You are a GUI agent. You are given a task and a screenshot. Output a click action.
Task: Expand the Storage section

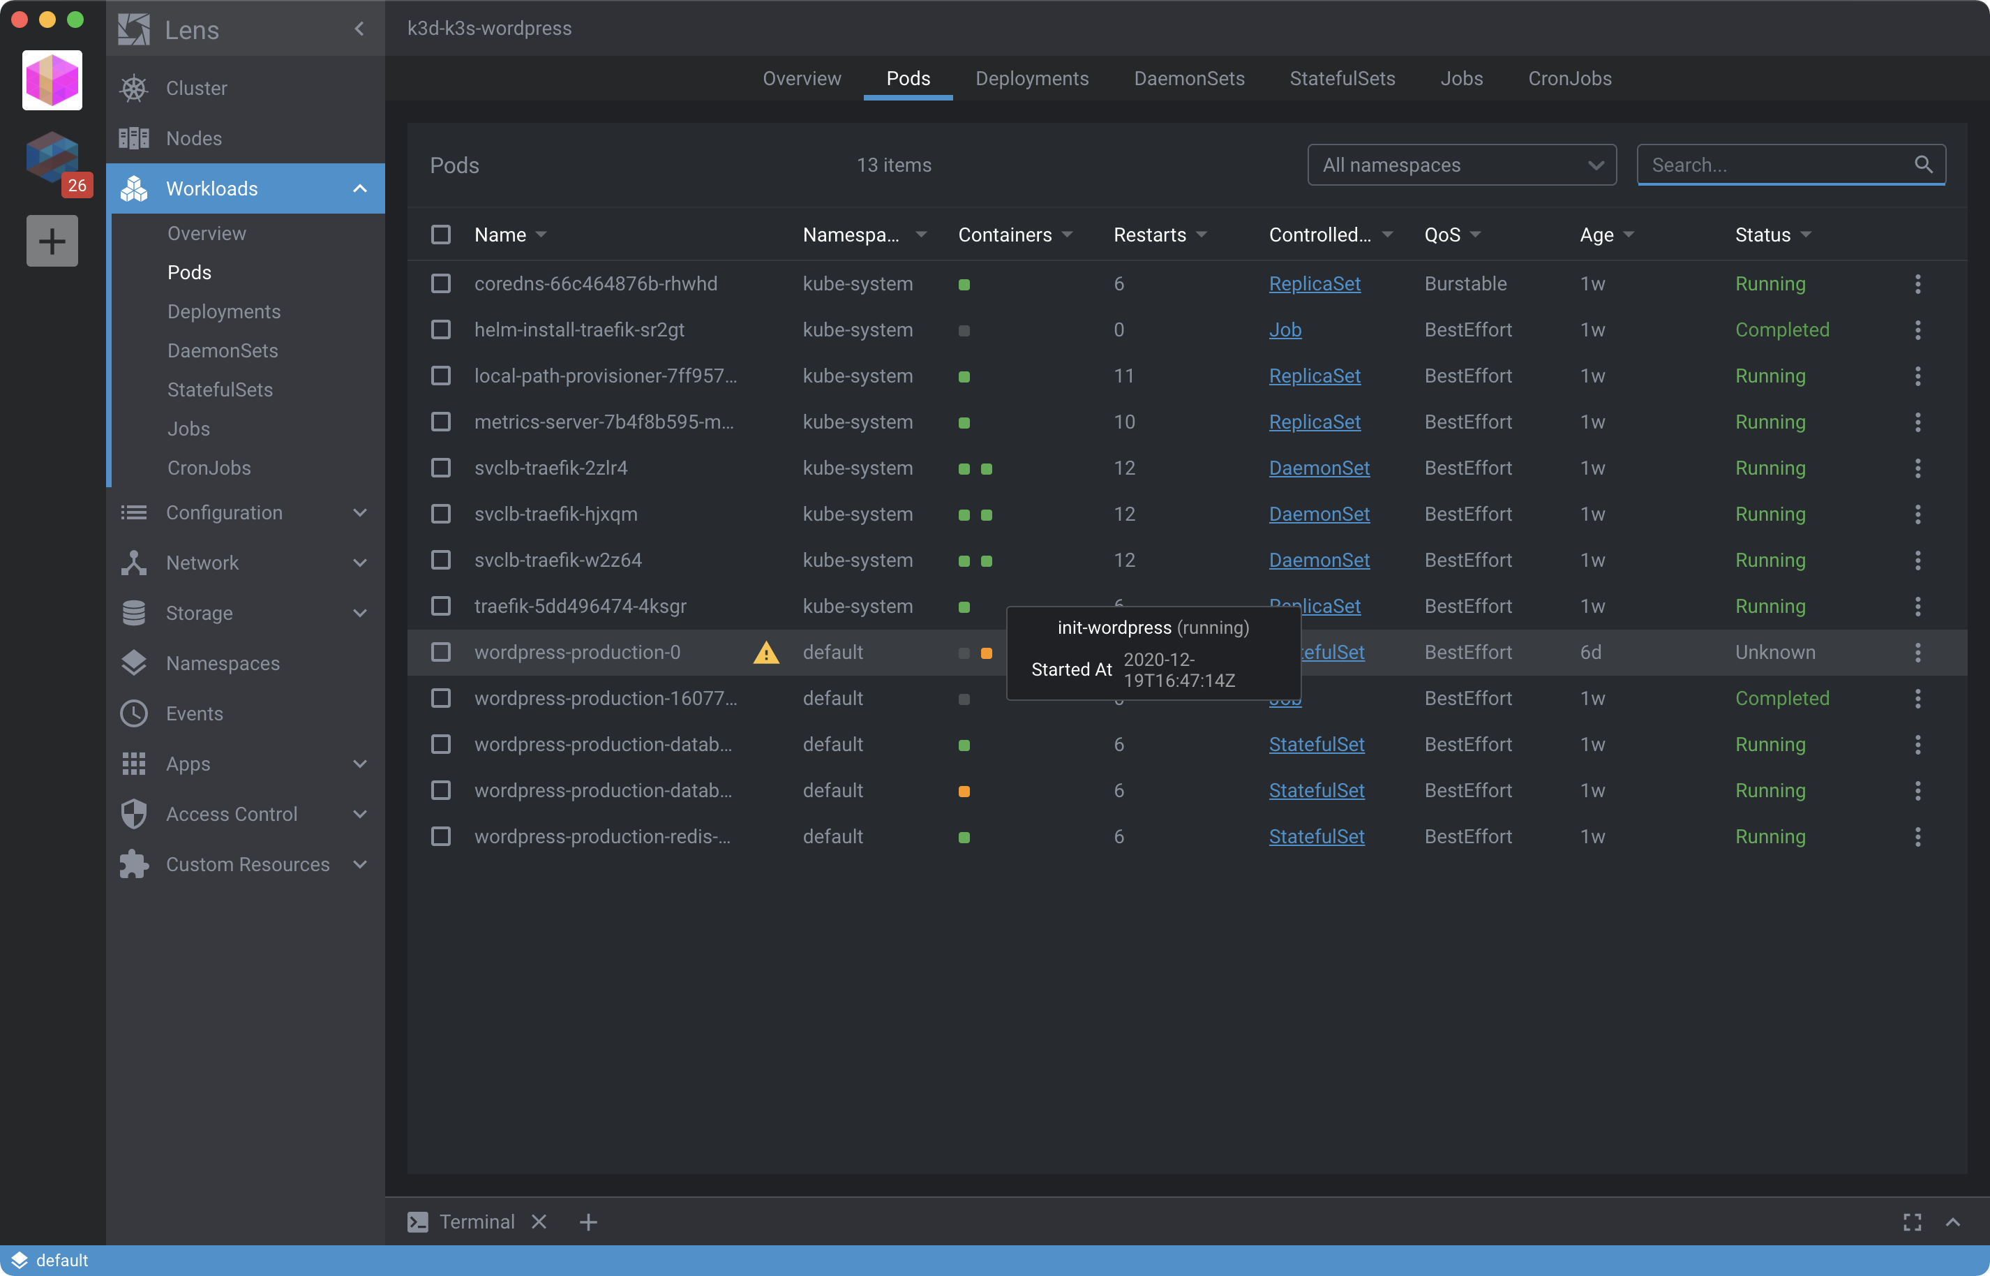(359, 613)
